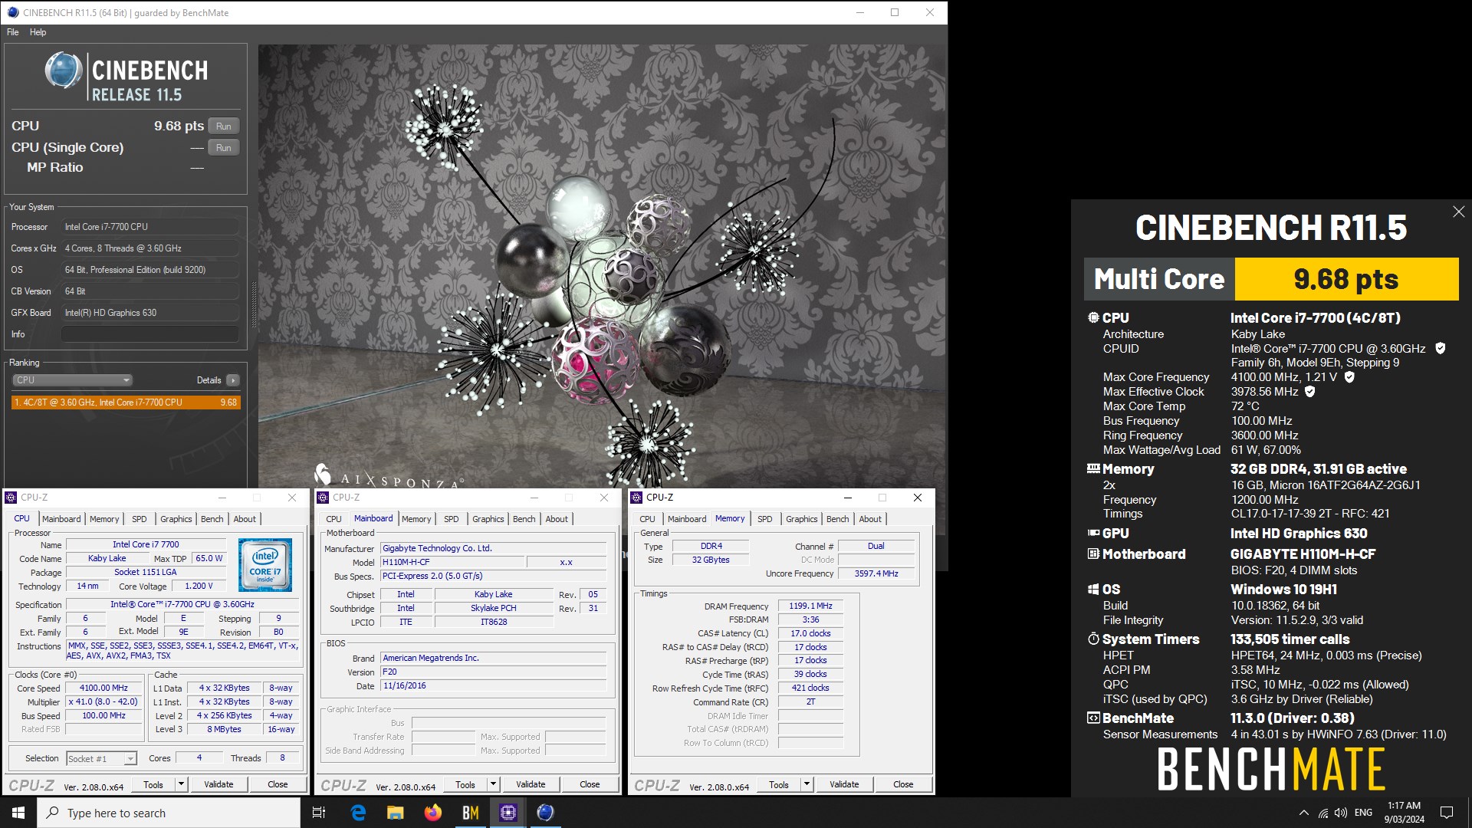This screenshot has height=828, width=1472.
Task: Click the GFX Board Intel HD Graphics 630 field
Action: [x=150, y=313]
